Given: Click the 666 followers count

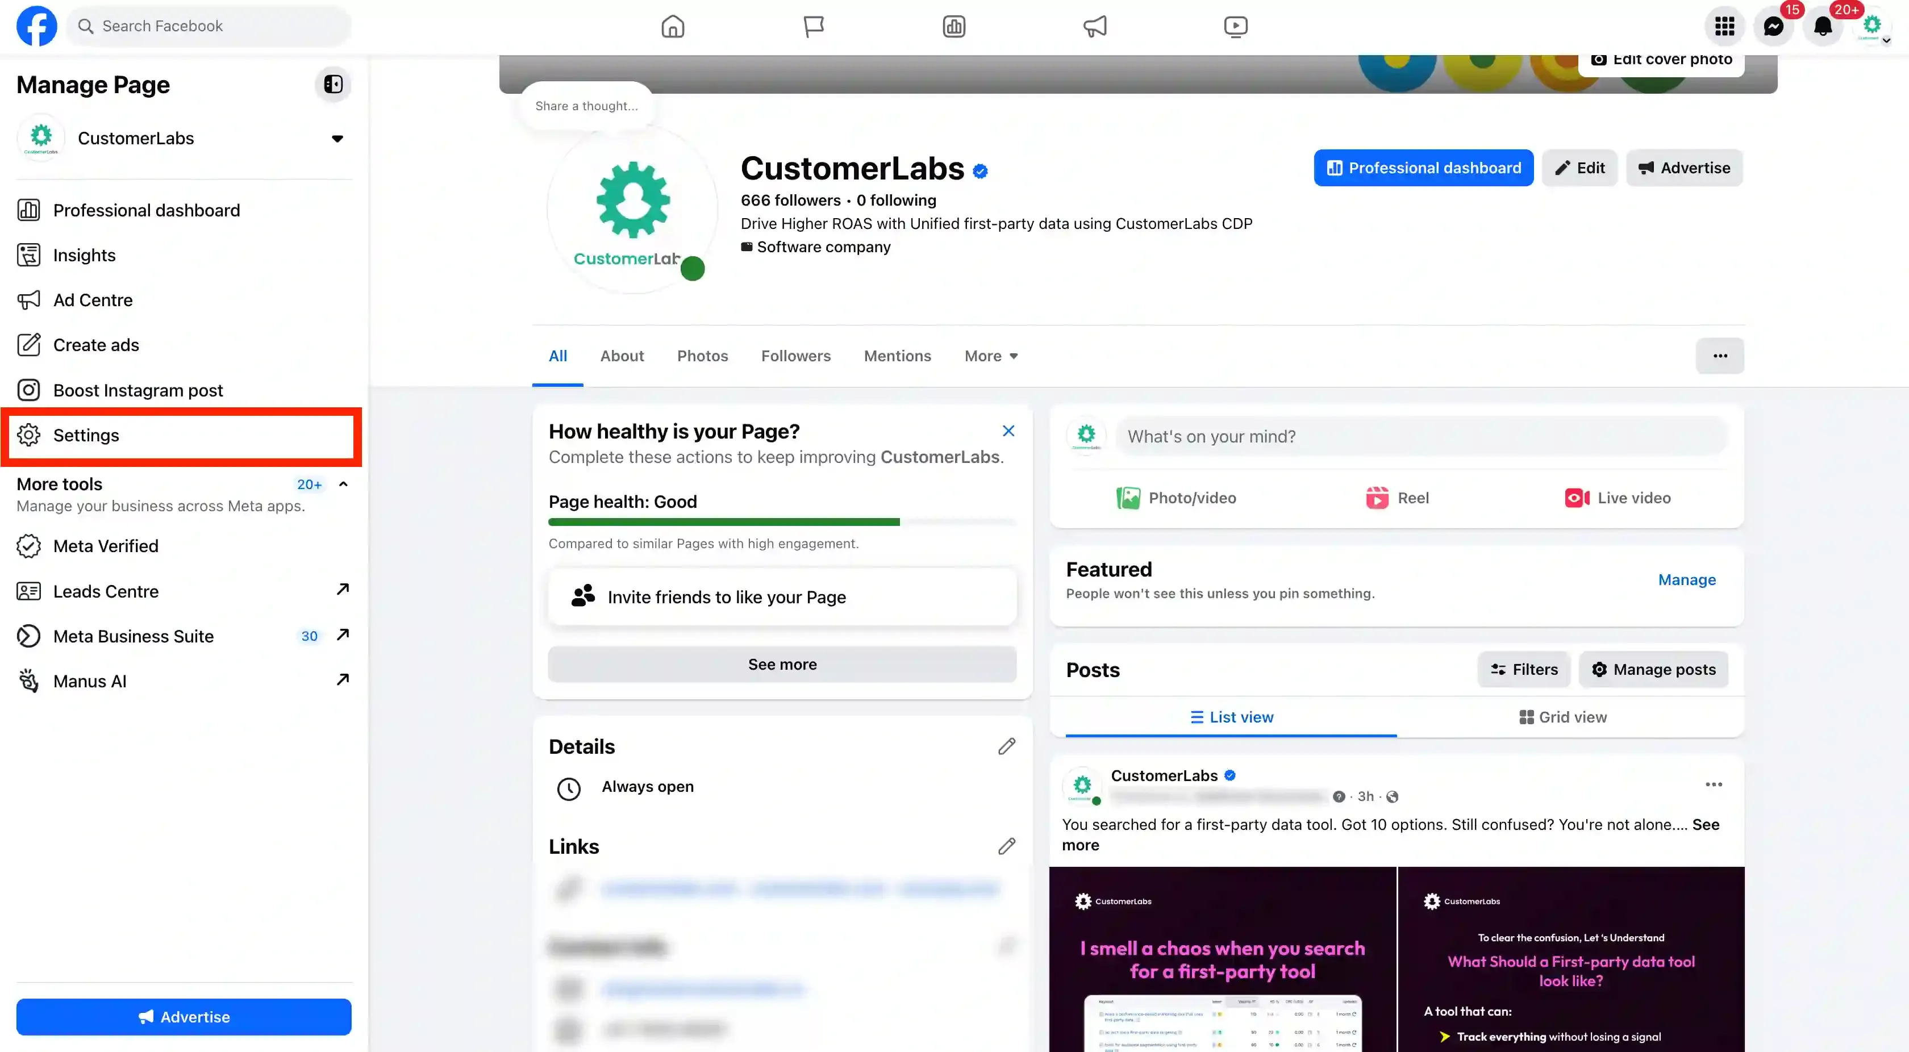Looking at the screenshot, I should pos(790,201).
